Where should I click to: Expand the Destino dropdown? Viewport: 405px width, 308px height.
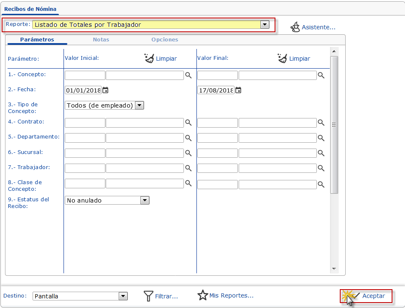tap(123, 296)
